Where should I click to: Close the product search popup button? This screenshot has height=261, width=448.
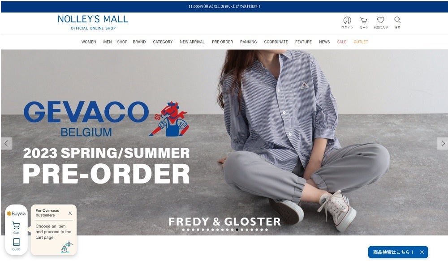tap(422, 252)
